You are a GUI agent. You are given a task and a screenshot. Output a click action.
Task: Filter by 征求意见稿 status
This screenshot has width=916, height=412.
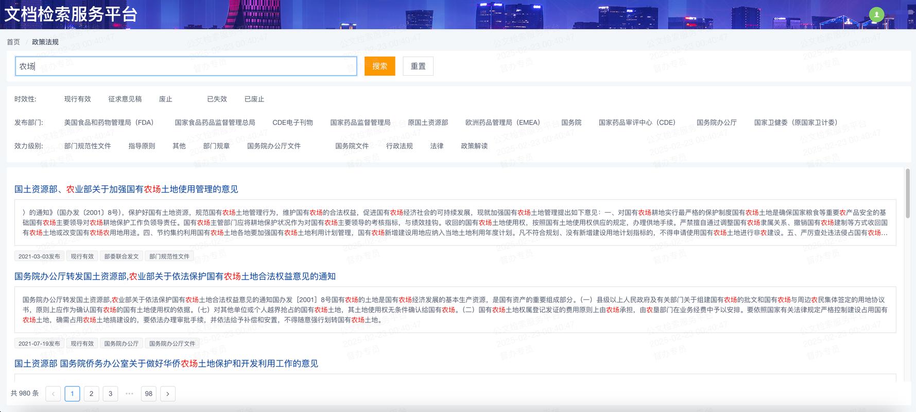click(125, 99)
